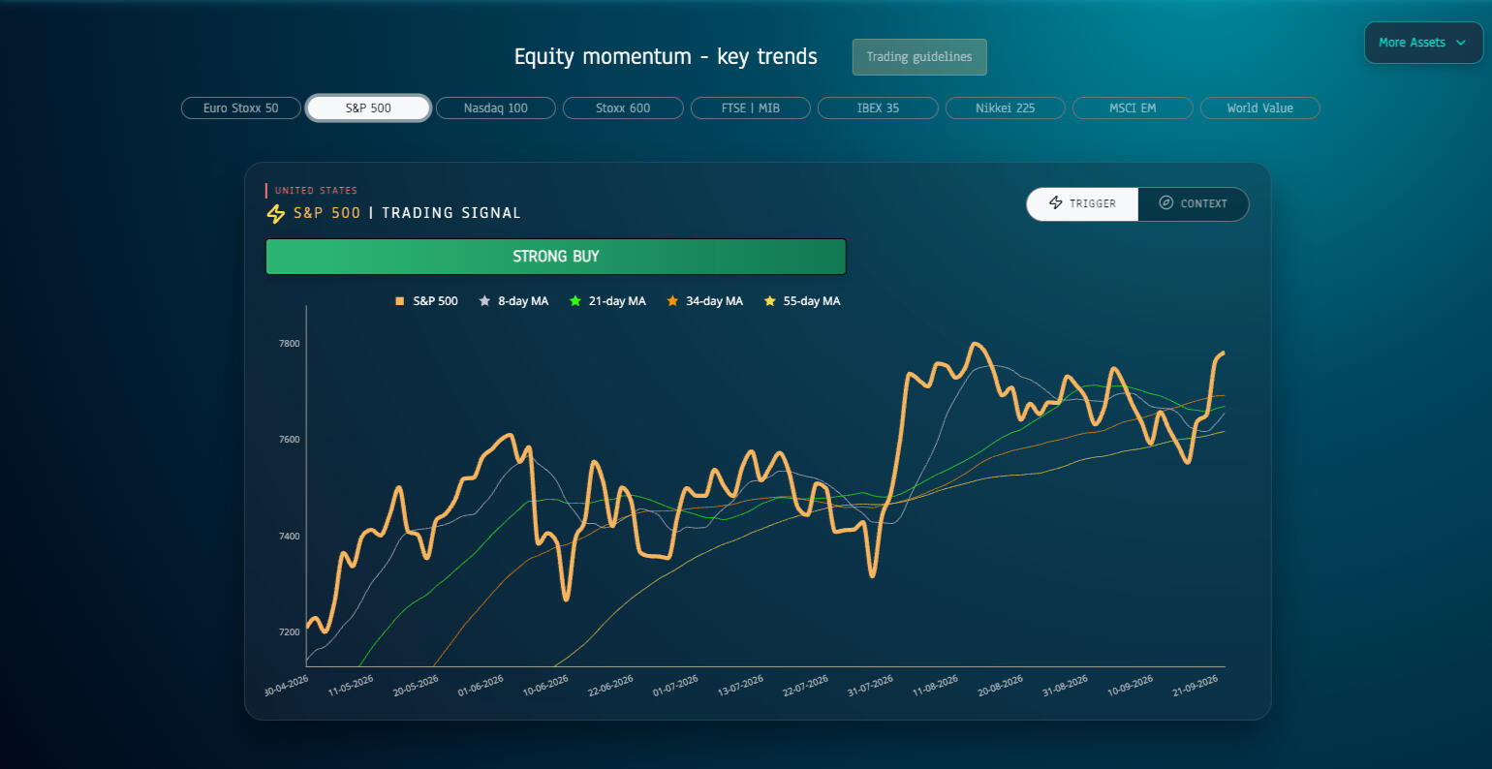Click the 01-07-2026 date label
Screen dimensions: 1492x769
pos(675,686)
